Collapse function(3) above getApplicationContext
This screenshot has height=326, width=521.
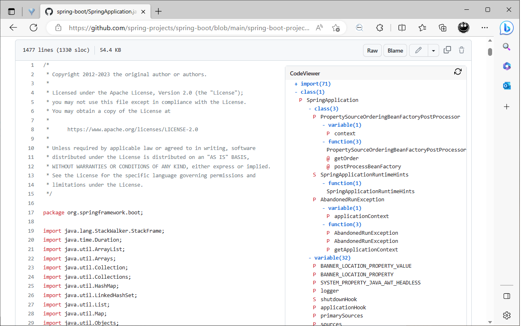pos(342,224)
